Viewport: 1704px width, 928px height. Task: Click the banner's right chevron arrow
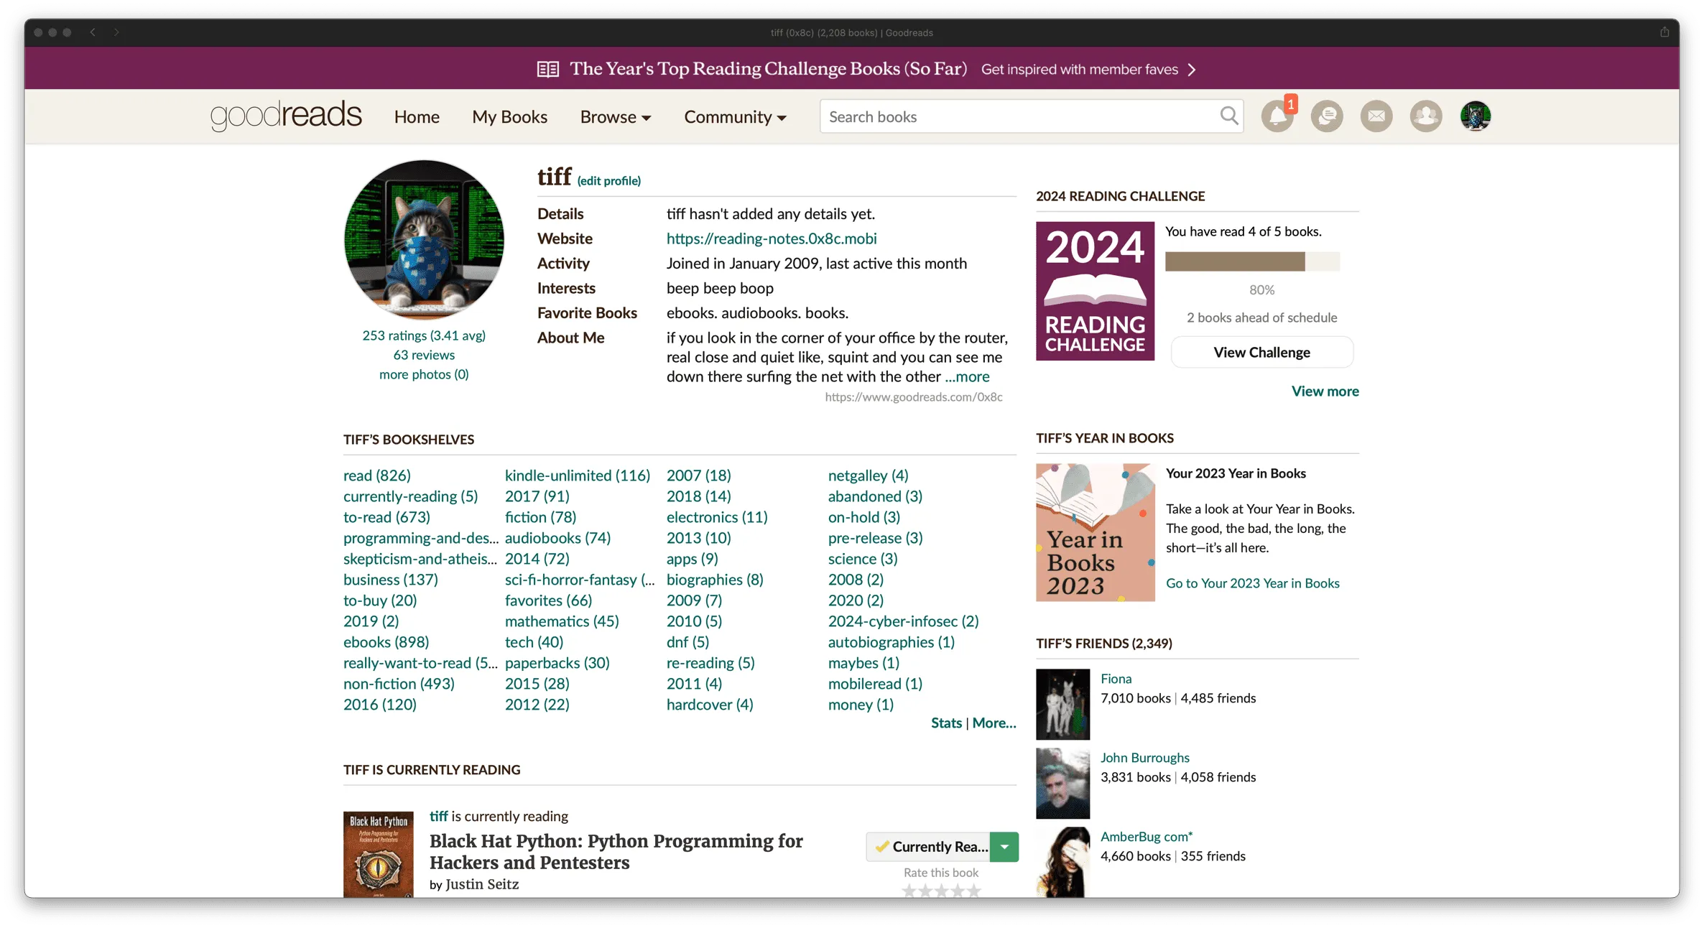click(x=1192, y=70)
